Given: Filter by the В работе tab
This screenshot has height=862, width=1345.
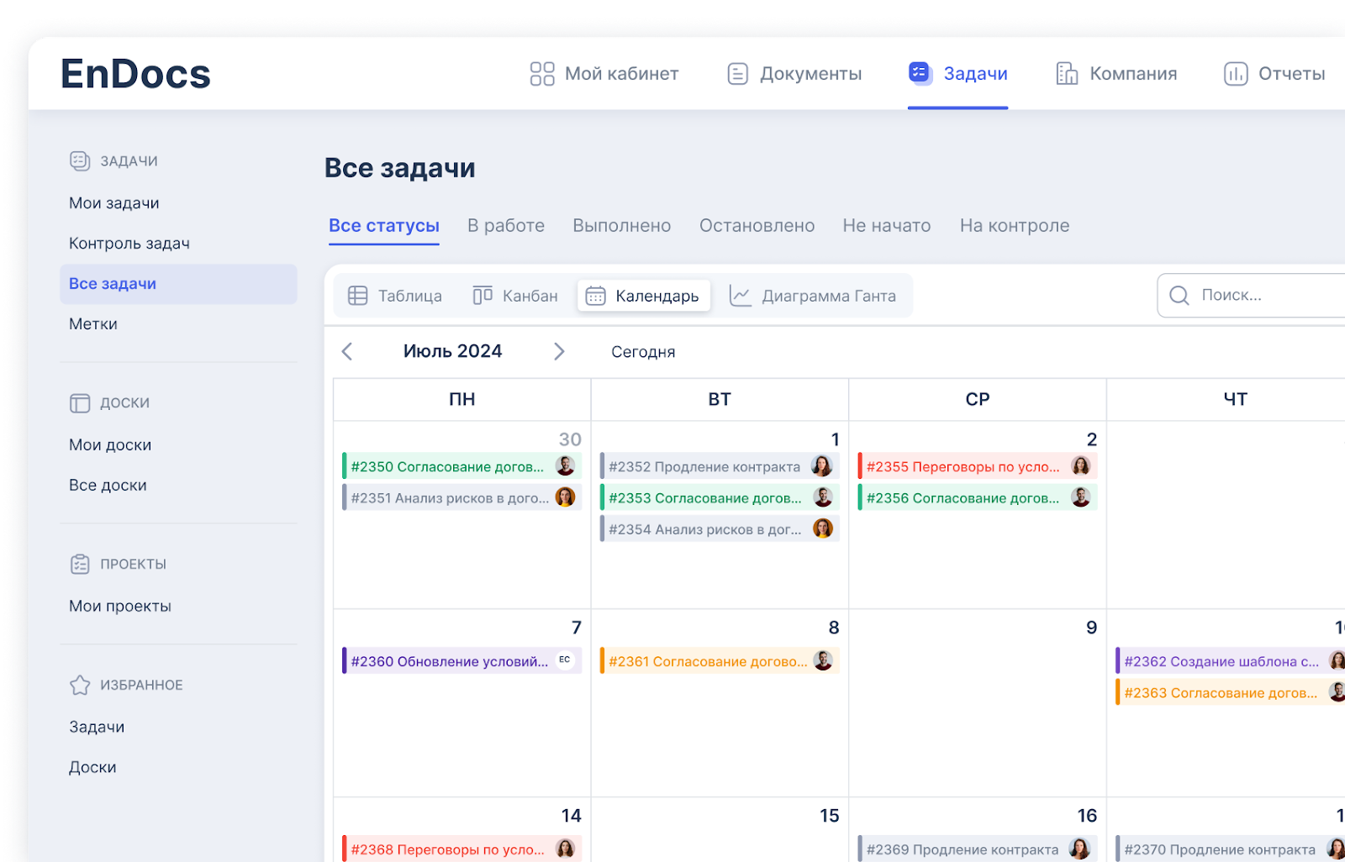Looking at the screenshot, I should [506, 226].
